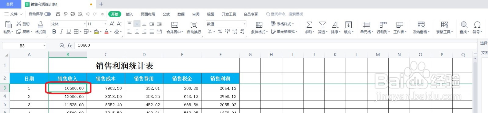Toggle vertical middle alignment button
The image size is (488, 113).
[137, 24]
